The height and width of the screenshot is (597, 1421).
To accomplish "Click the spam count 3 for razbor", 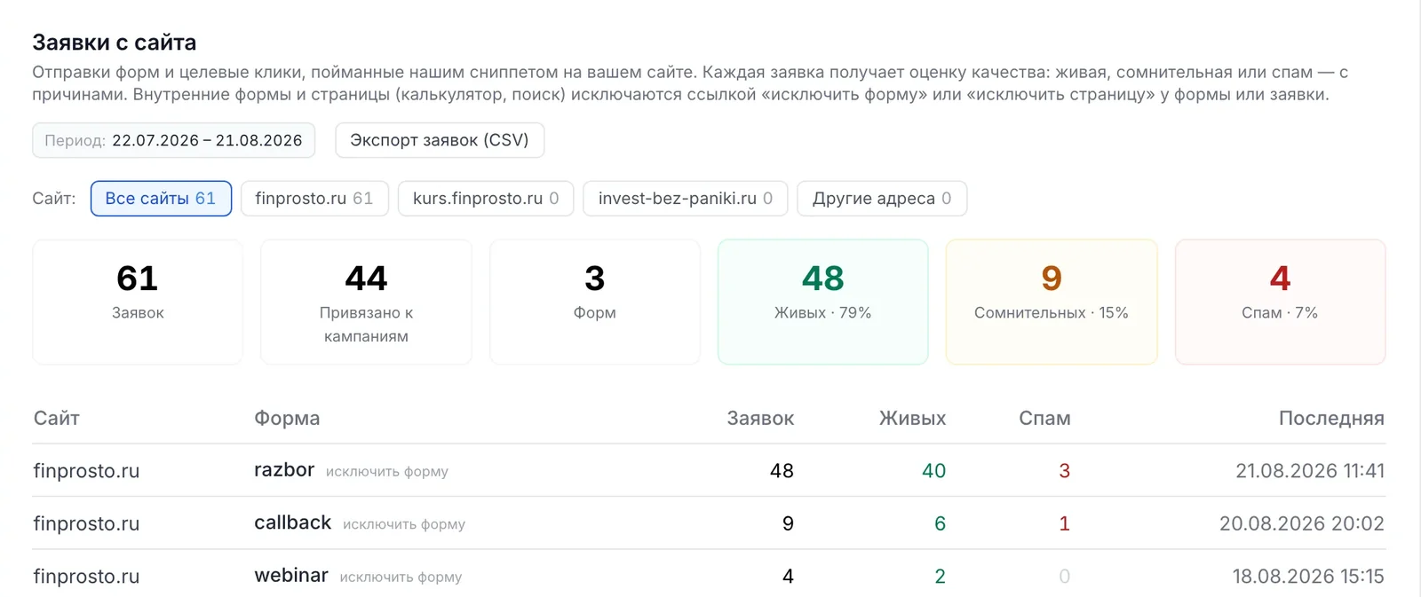I will point(1065,471).
